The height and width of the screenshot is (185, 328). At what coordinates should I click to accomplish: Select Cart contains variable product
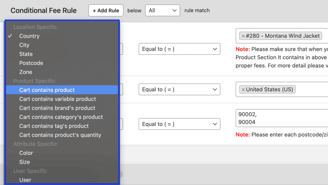point(62,99)
